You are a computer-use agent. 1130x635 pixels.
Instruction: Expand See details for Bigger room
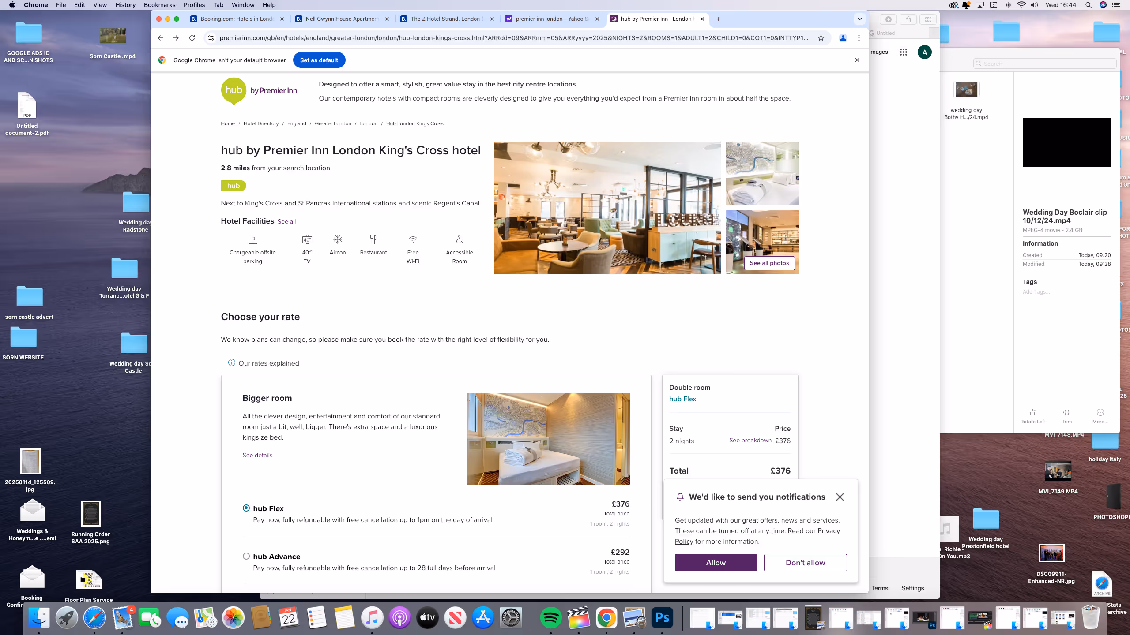click(257, 455)
